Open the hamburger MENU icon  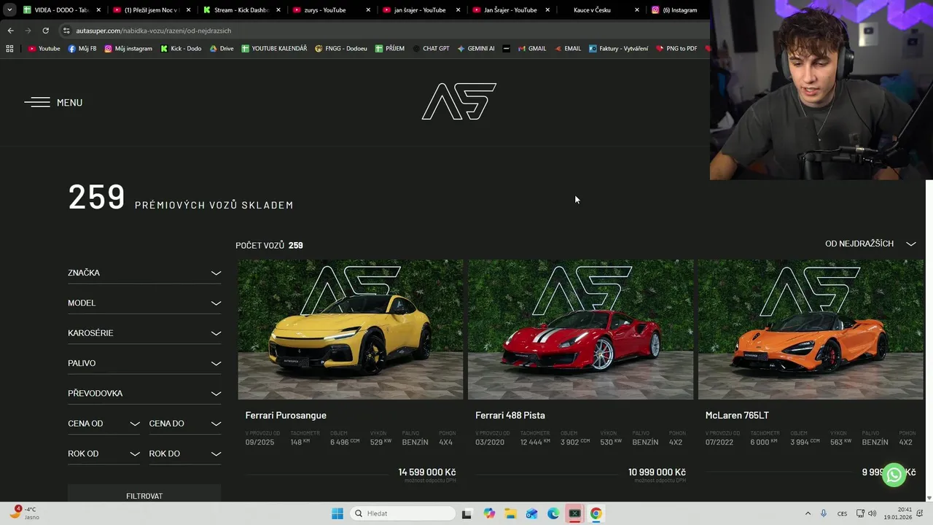coord(37,103)
